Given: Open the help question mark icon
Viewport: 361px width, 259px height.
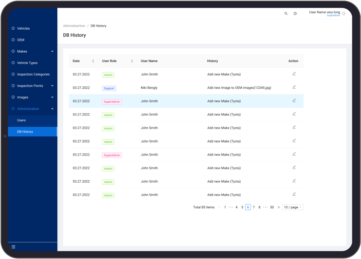Looking at the screenshot, I should tap(295, 14).
